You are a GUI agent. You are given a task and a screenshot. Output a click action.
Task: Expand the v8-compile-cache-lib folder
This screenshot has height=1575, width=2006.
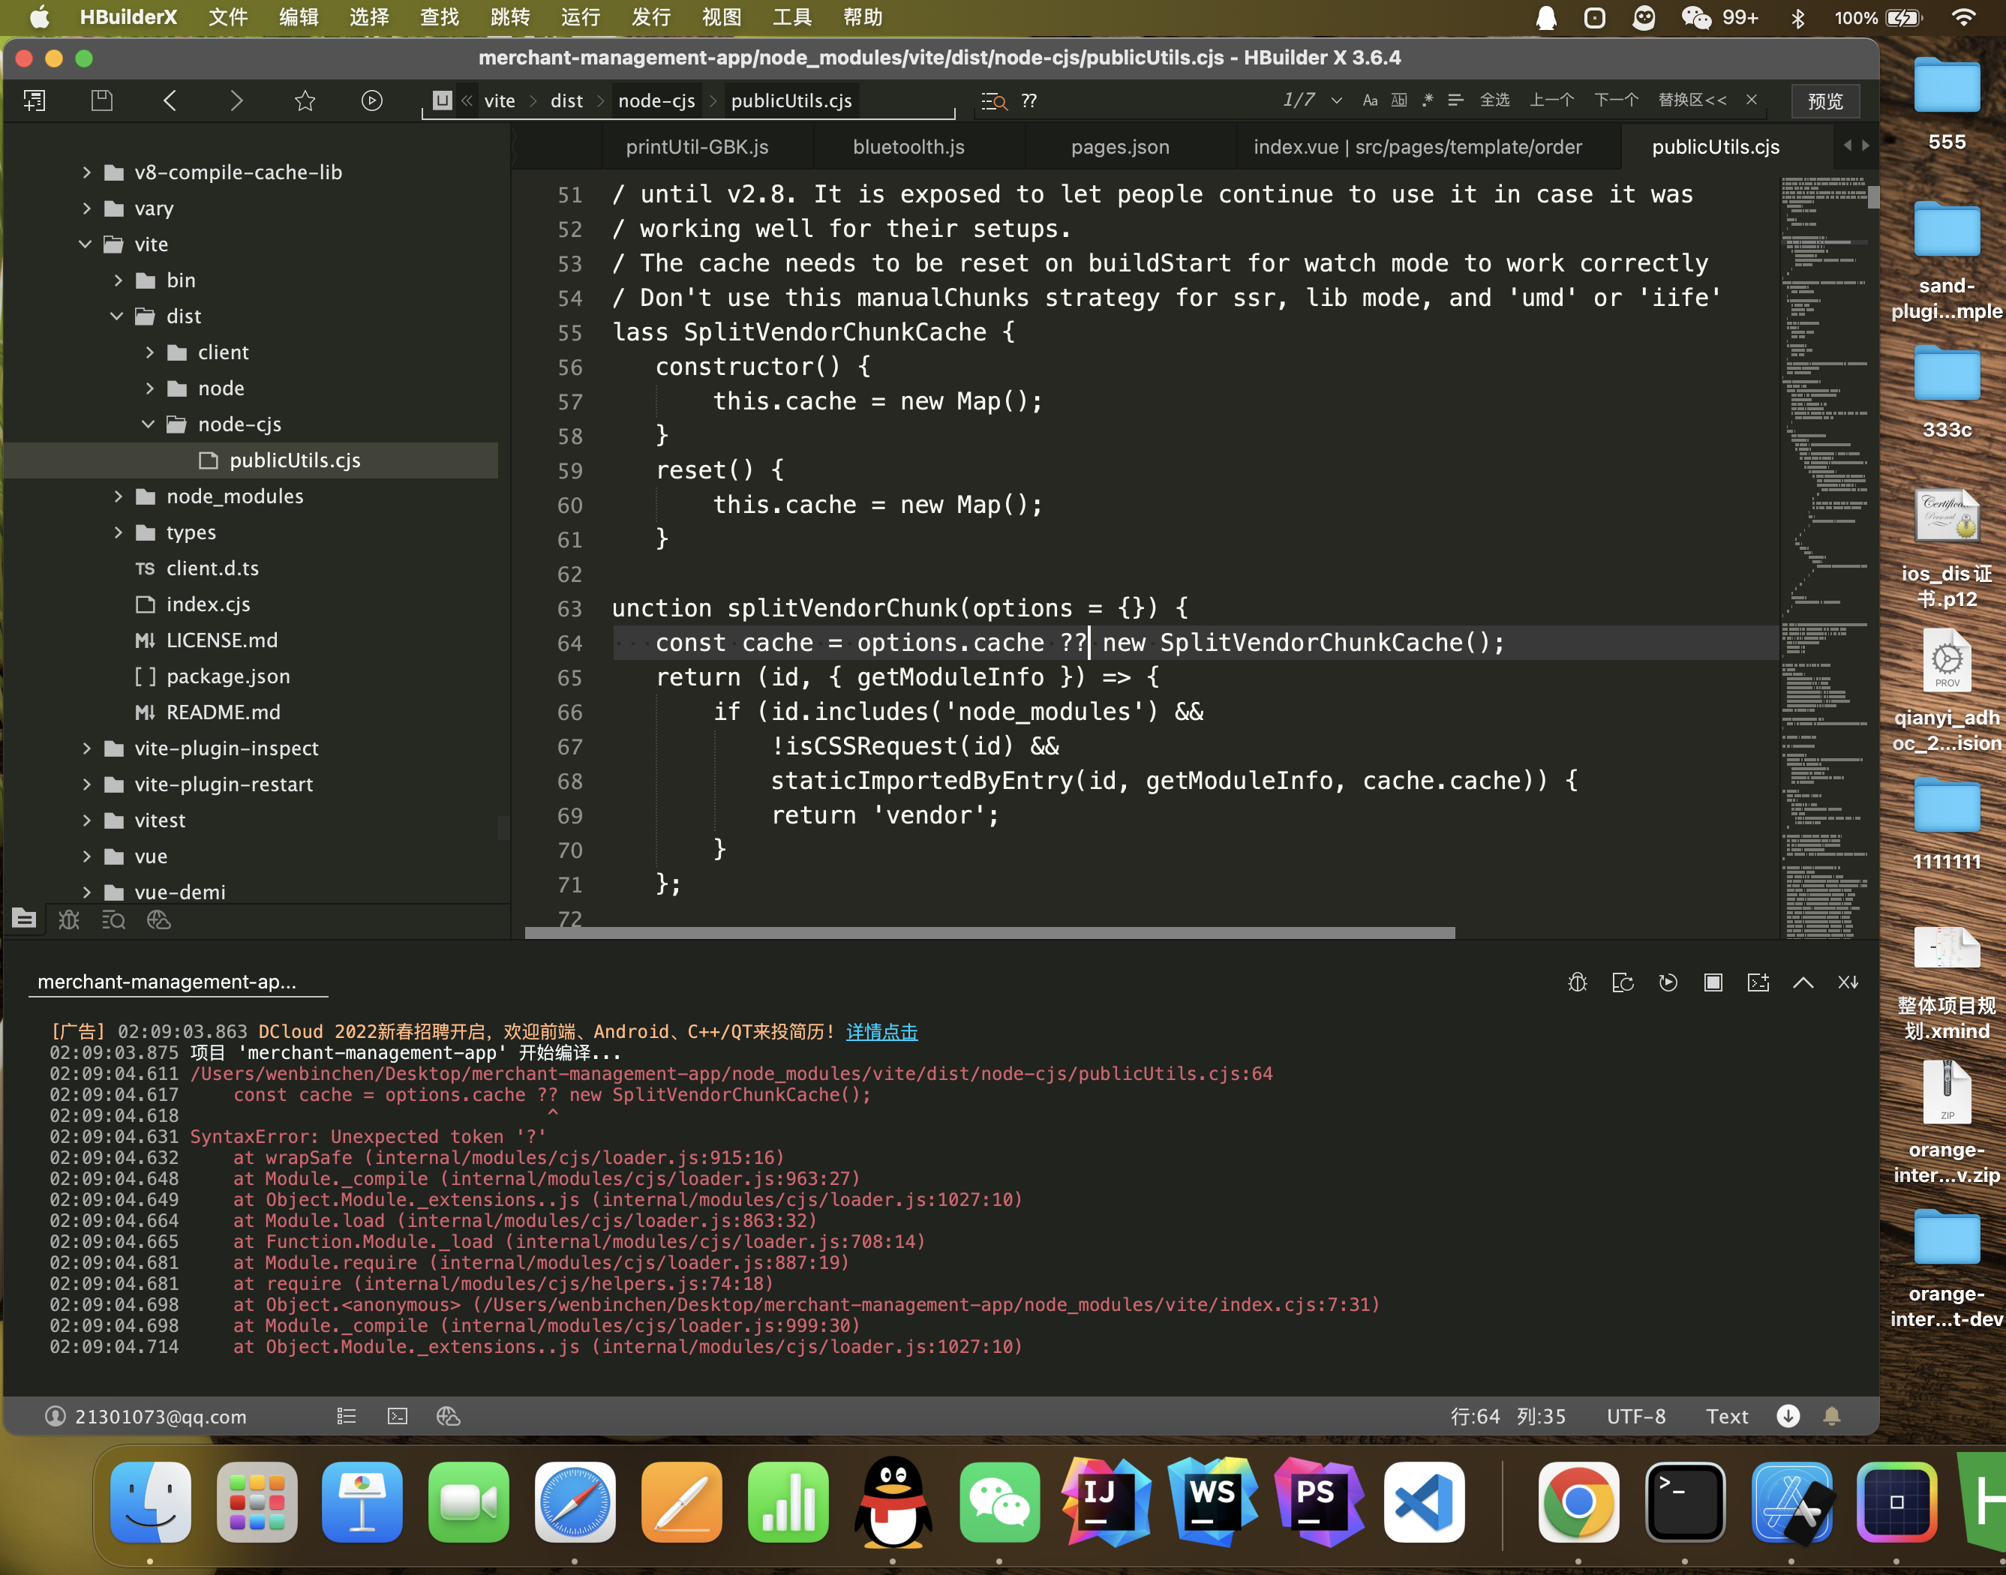click(x=87, y=172)
